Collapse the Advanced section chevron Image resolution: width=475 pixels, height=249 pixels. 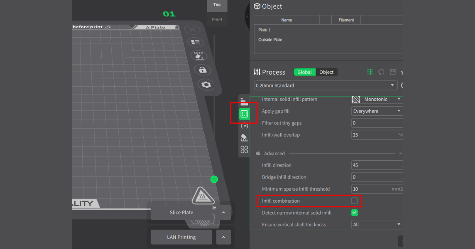click(400, 153)
